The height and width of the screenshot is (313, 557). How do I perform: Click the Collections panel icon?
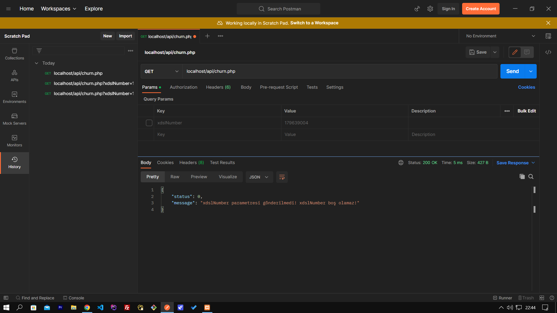tap(15, 54)
